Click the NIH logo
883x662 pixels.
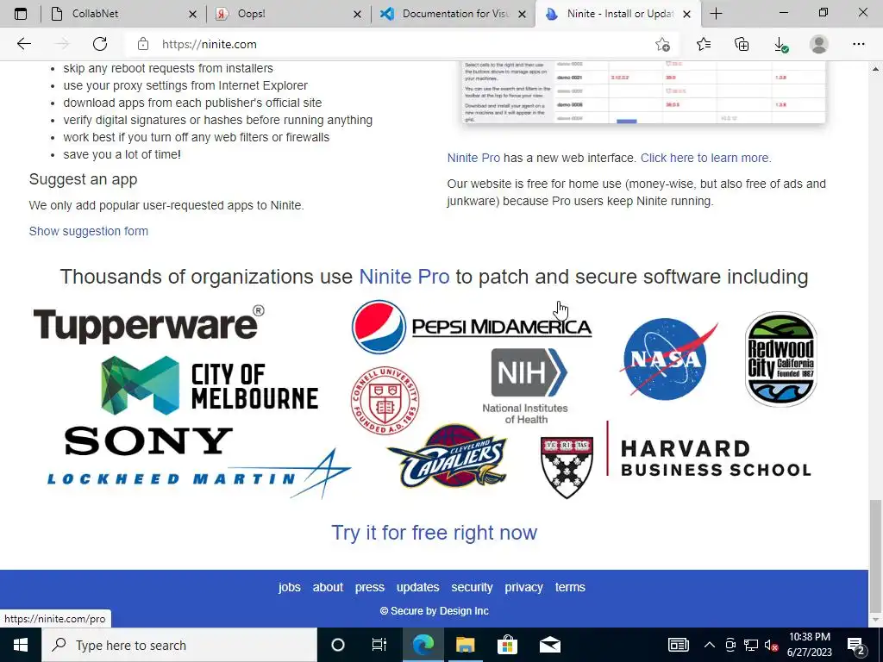(527, 386)
